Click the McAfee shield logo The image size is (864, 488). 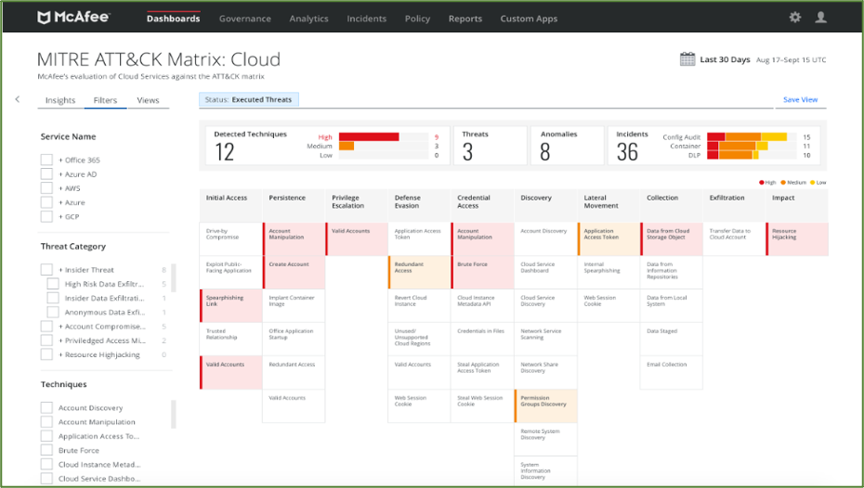pyautogui.click(x=44, y=18)
